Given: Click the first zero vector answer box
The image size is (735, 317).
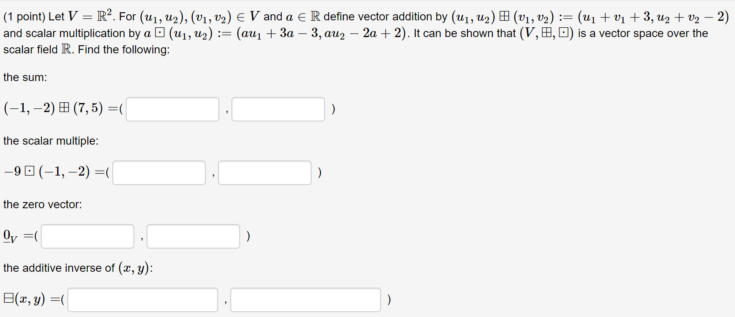Looking at the screenshot, I should [87, 236].
